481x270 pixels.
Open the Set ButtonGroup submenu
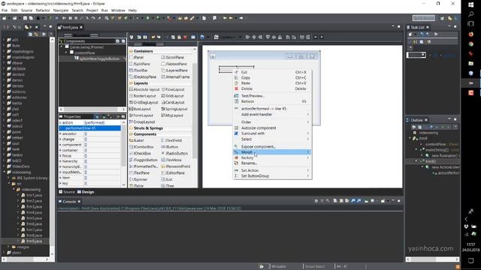(x=272, y=176)
